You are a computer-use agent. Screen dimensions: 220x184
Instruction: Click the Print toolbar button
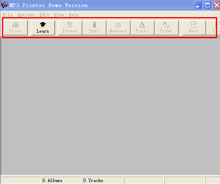16,28
